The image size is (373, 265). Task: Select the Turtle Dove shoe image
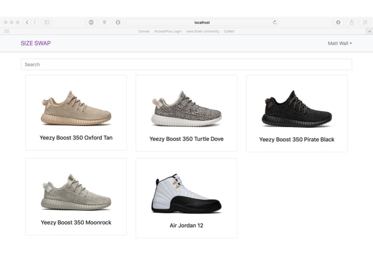tap(186, 108)
